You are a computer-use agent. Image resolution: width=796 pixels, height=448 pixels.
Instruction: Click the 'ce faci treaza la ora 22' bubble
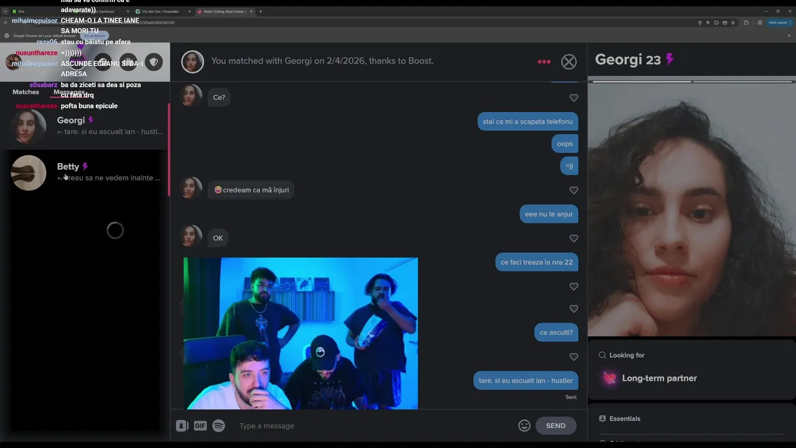[x=537, y=262]
